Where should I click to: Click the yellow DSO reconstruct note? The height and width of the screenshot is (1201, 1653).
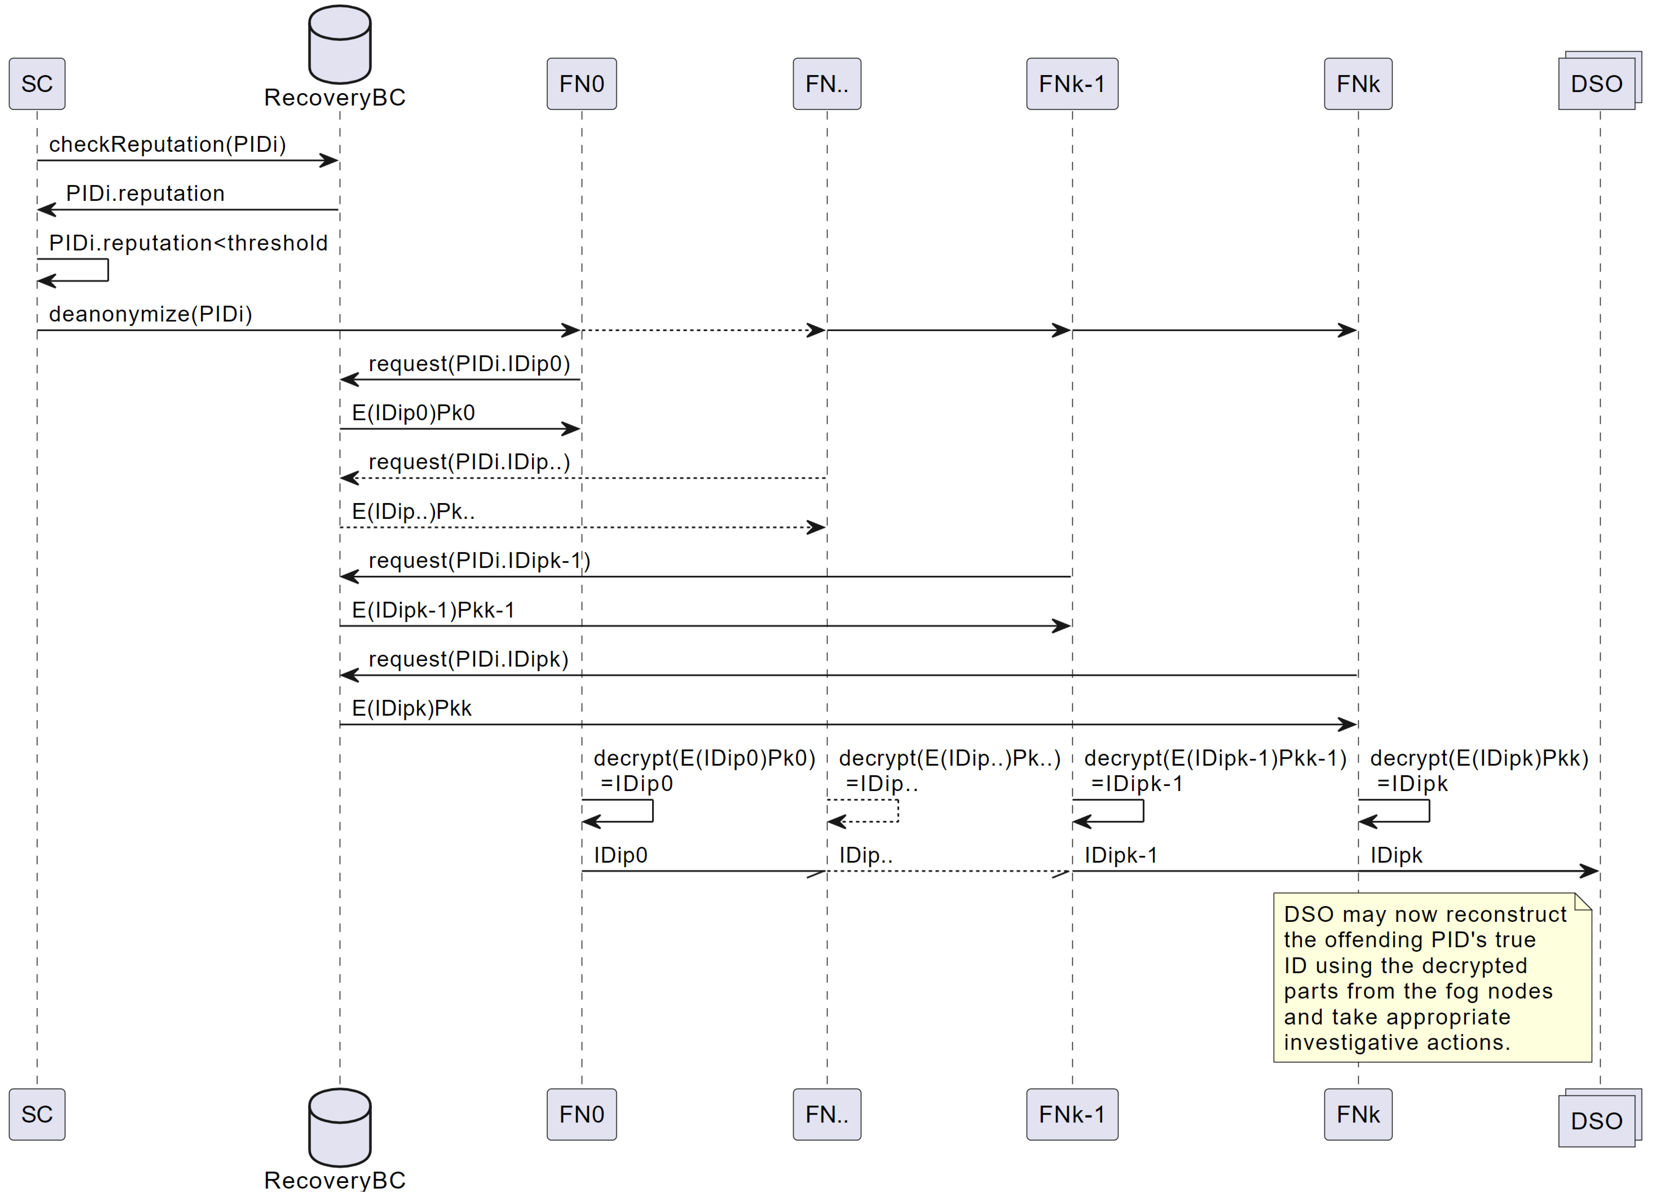(1432, 977)
